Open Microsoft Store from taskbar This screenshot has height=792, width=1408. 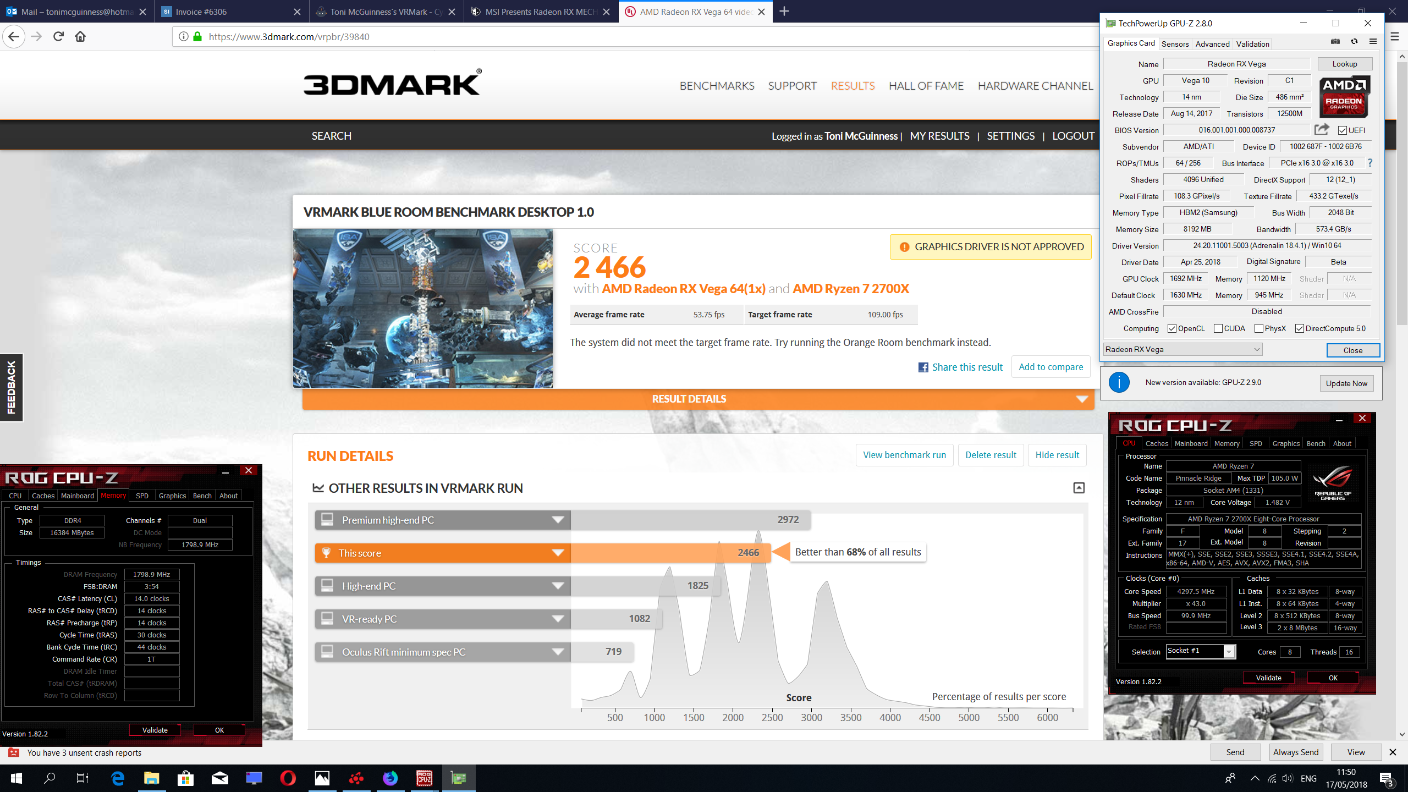(x=185, y=778)
